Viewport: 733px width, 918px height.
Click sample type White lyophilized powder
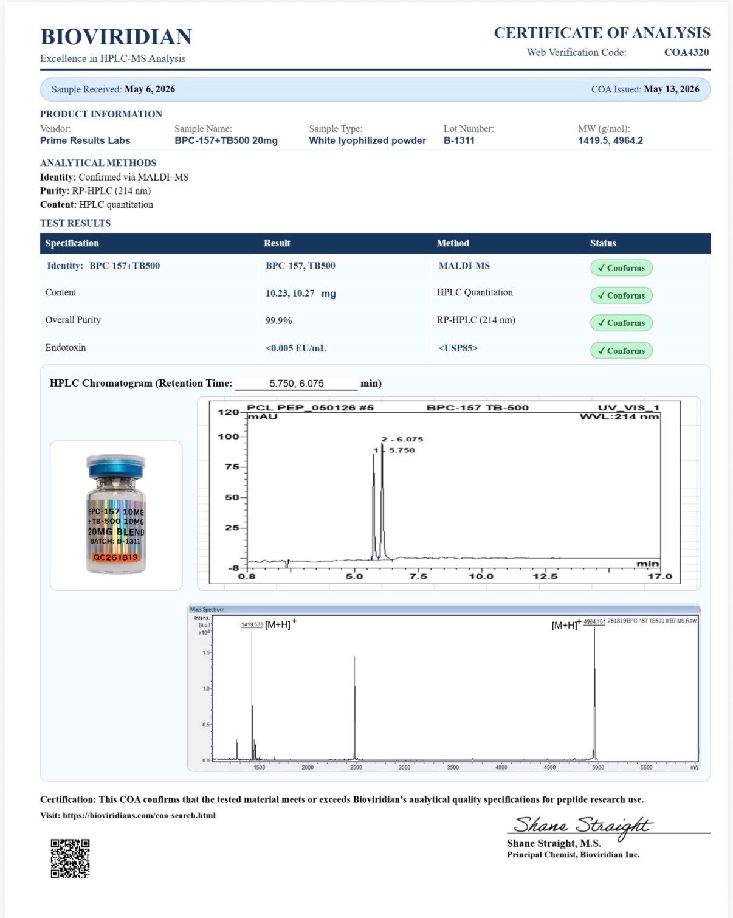pyautogui.click(x=368, y=140)
